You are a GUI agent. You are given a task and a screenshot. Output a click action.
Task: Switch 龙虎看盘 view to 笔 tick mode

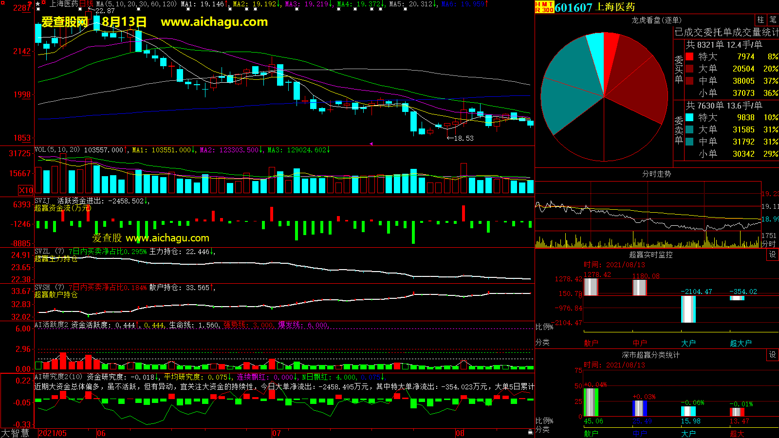pyautogui.click(x=773, y=20)
